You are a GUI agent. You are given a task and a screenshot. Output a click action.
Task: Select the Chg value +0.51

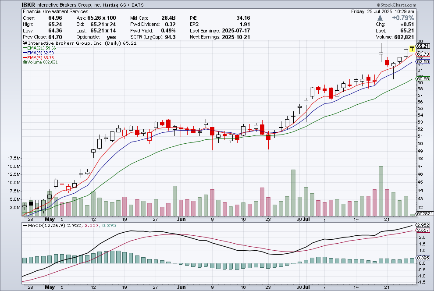pyautogui.click(x=407, y=25)
